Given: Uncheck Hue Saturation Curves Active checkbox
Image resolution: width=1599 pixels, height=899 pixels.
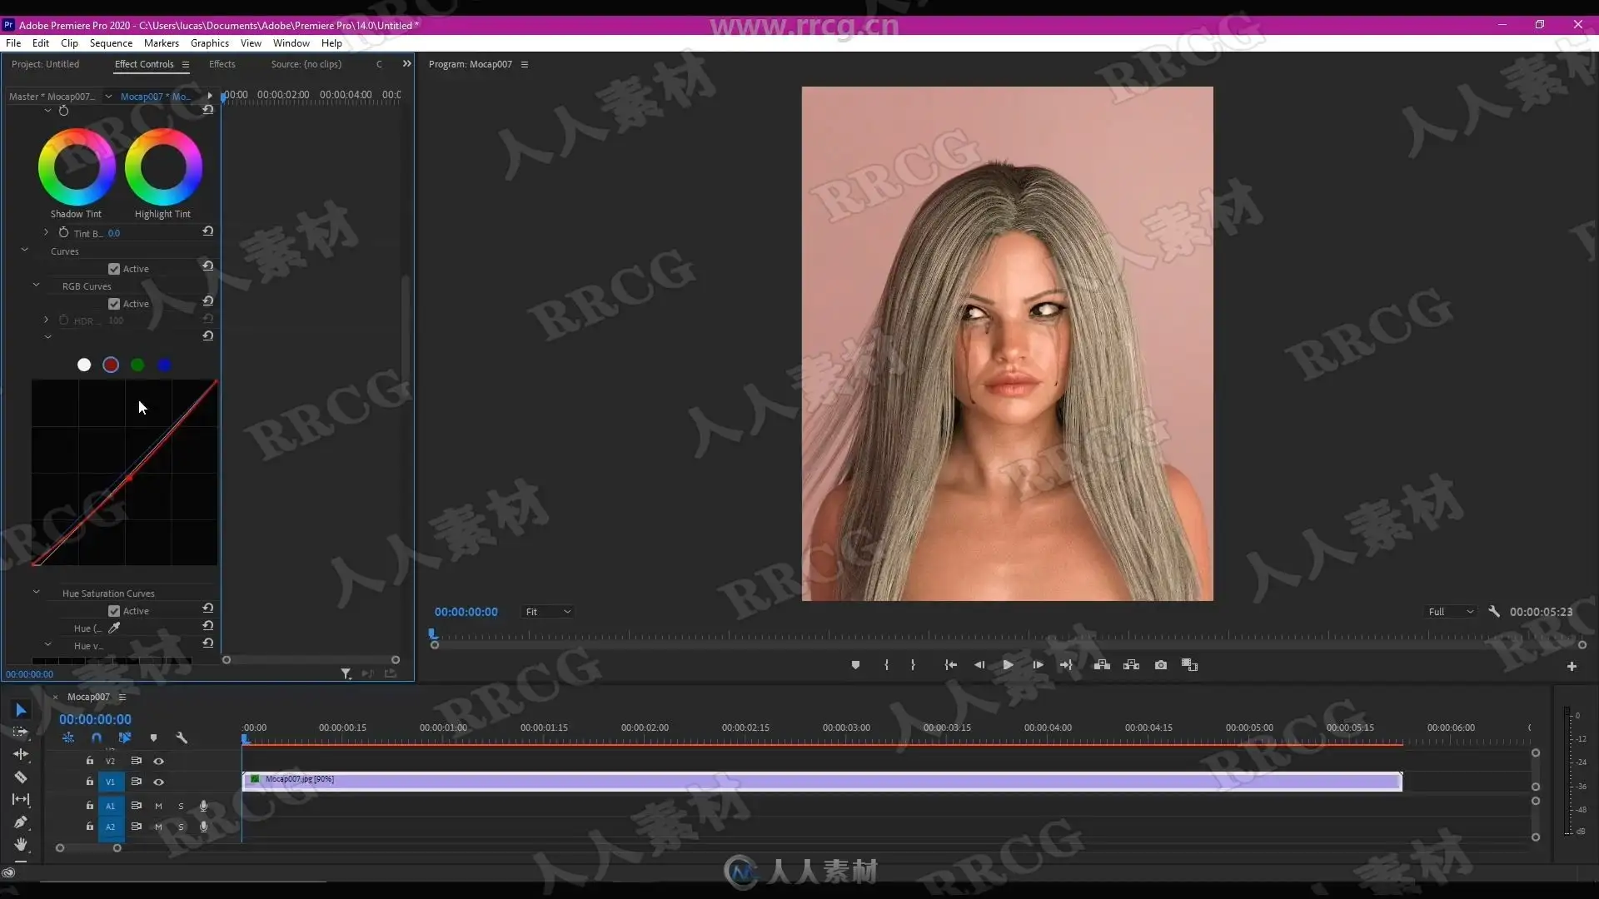Looking at the screenshot, I should [114, 611].
